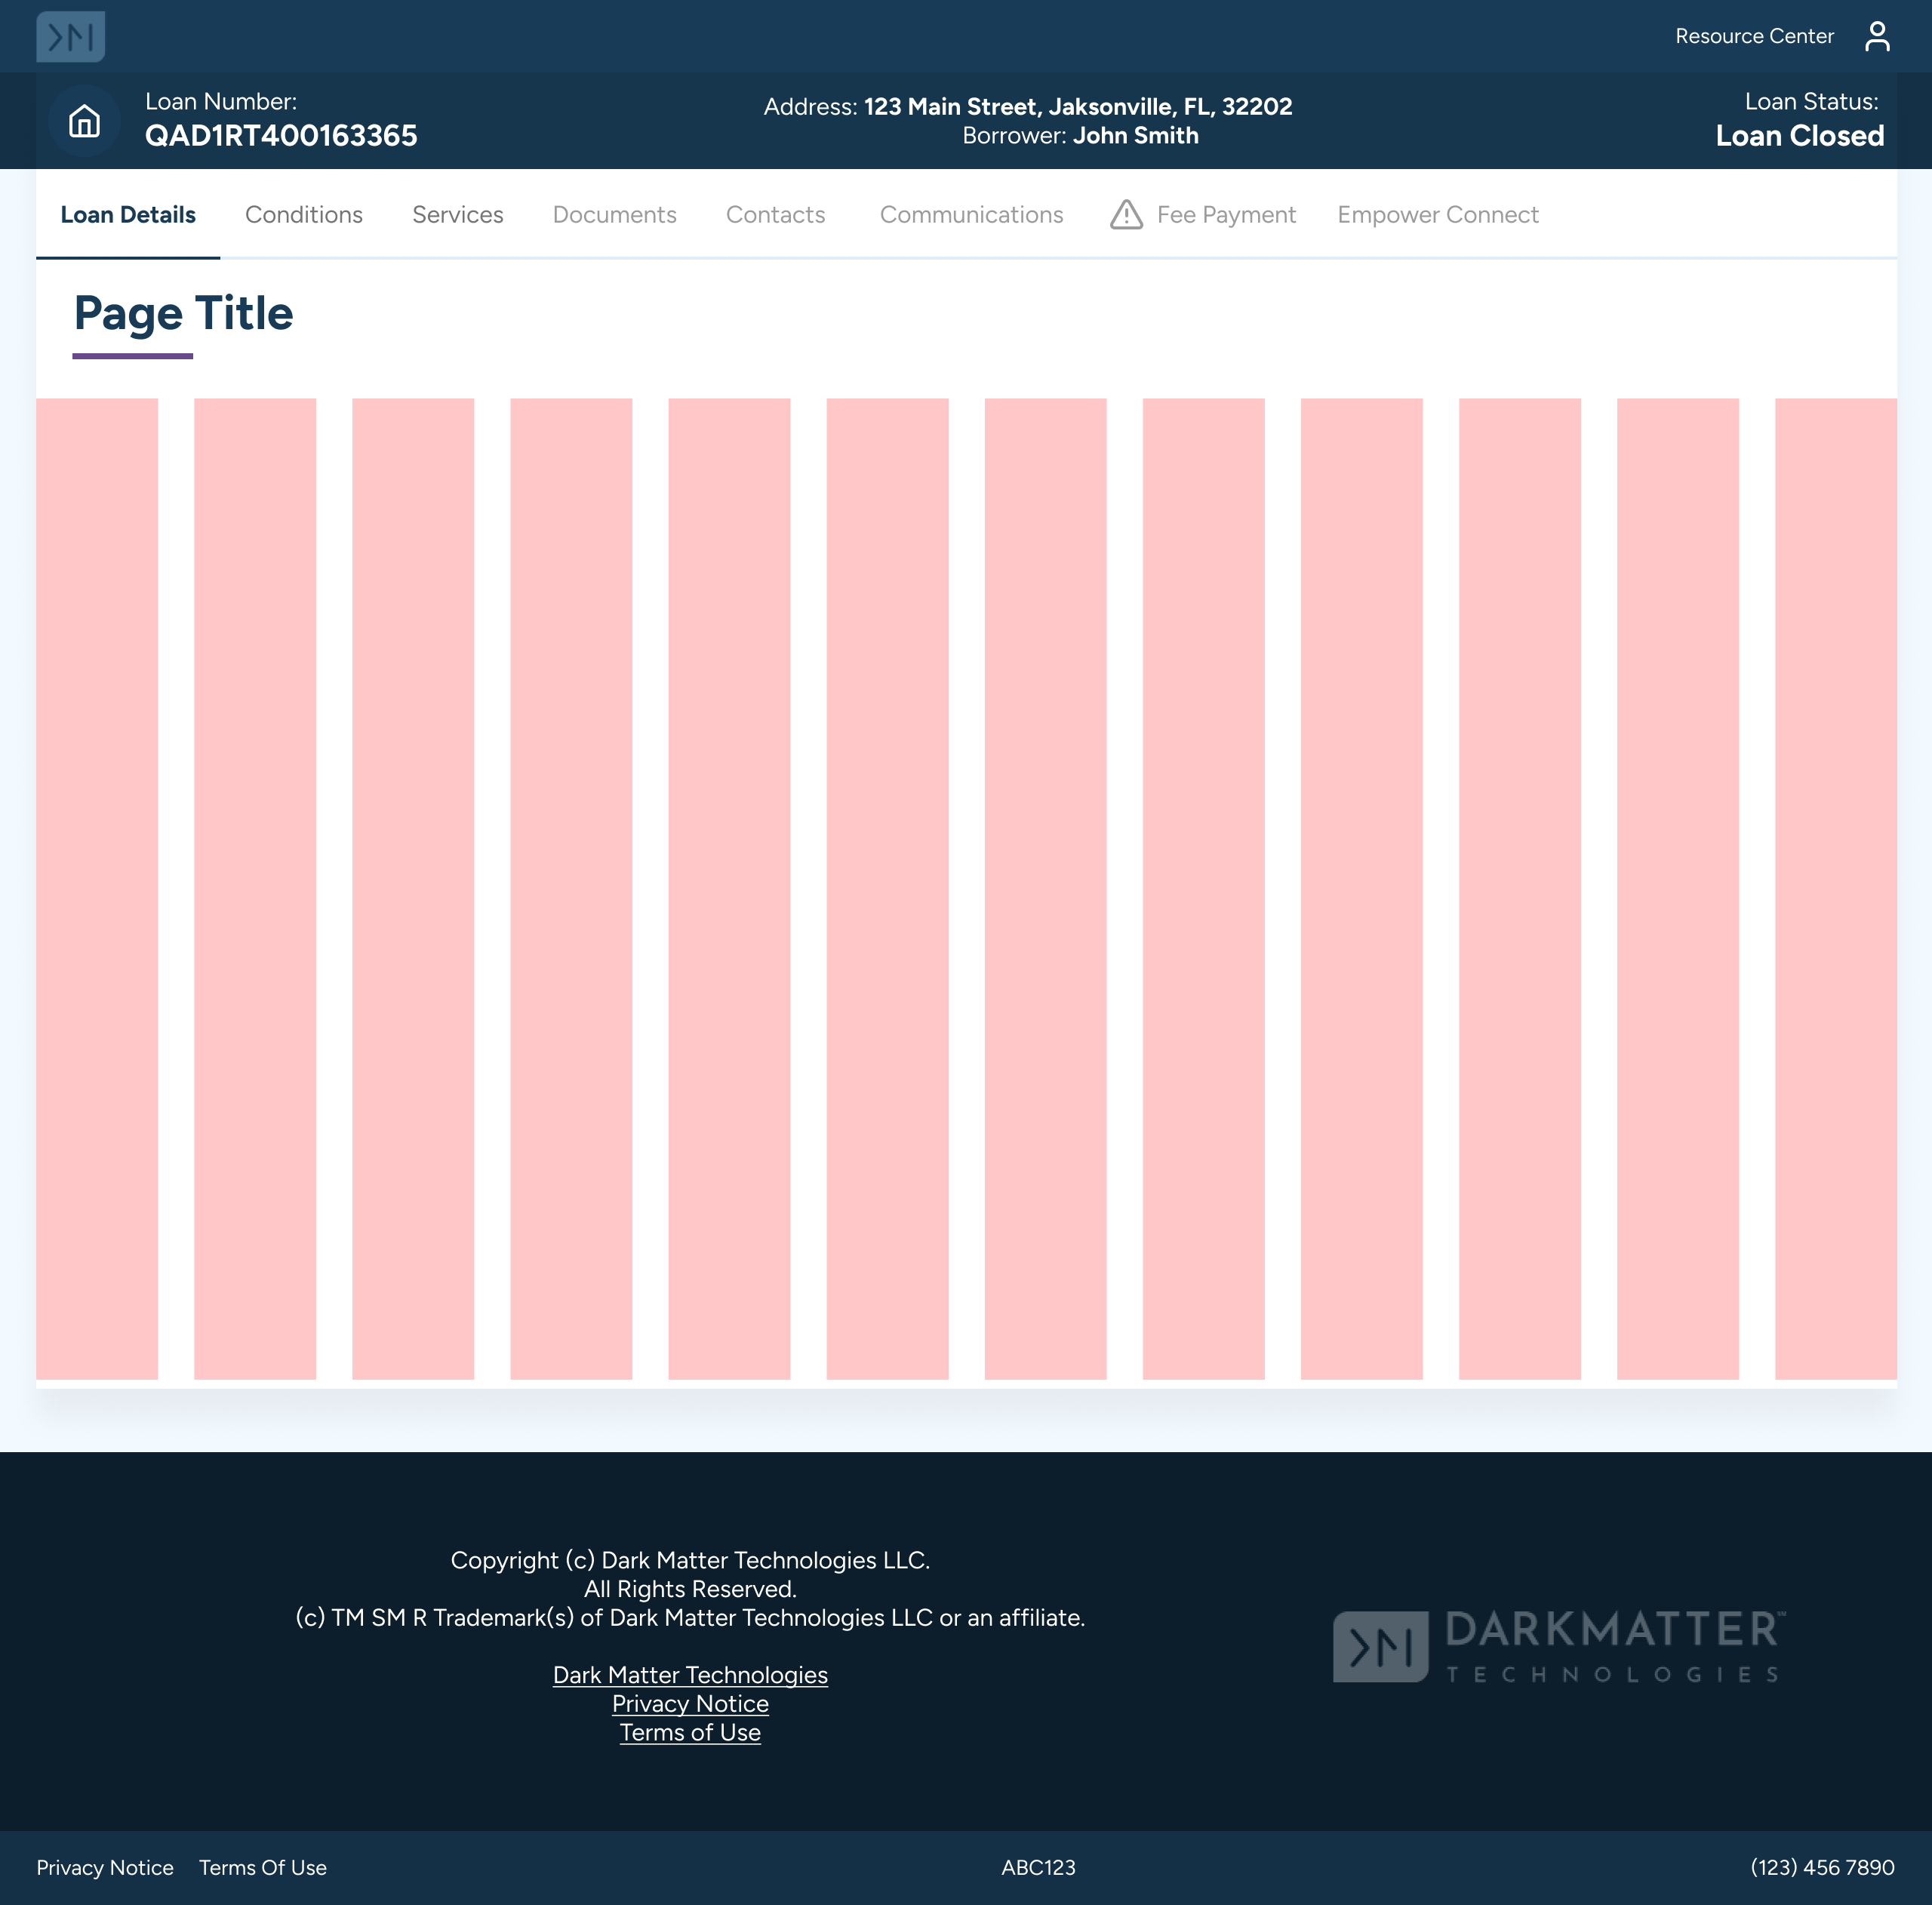Go to the Documents tab
The height and width of the screenshot is (1905, 1932).
[x=614, y=215]
